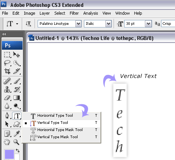This screenshot has width=175, height=160.
Task: Click the white background color swatch
Action: 17,157
